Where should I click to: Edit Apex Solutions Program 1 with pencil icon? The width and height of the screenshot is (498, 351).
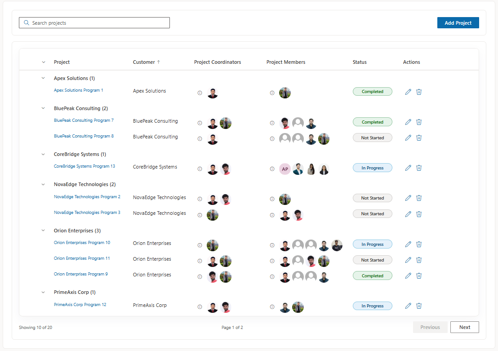coord(408,92)
